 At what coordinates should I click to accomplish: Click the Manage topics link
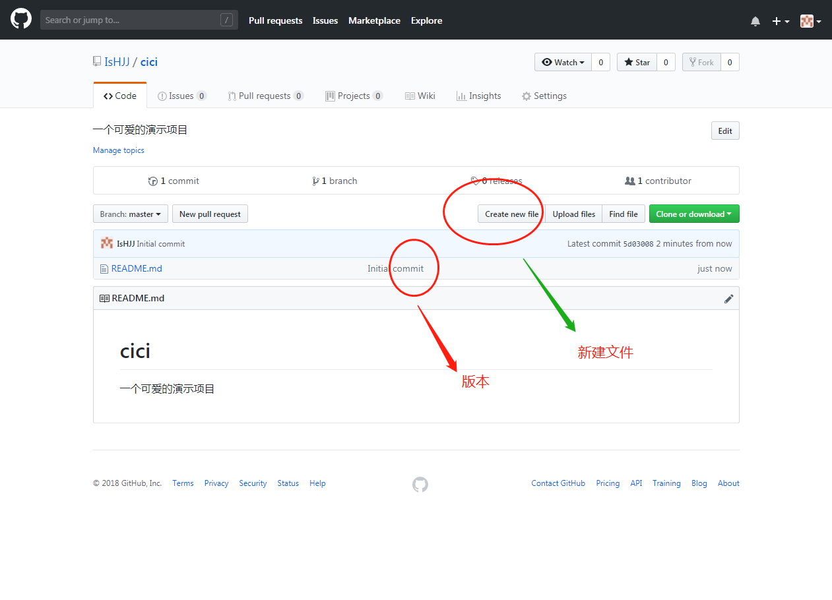[119, 150]
